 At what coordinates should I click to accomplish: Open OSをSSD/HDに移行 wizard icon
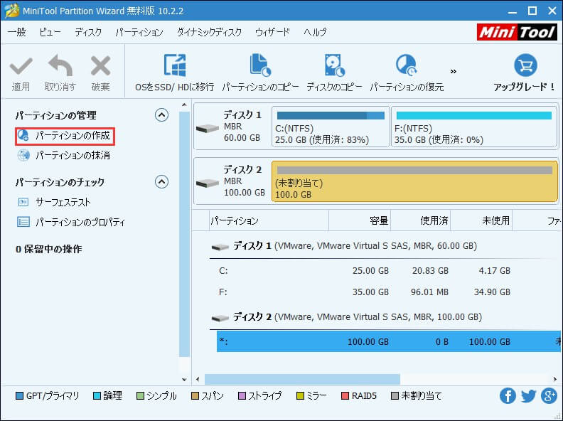pyautogui.click(x=174, y=65)
